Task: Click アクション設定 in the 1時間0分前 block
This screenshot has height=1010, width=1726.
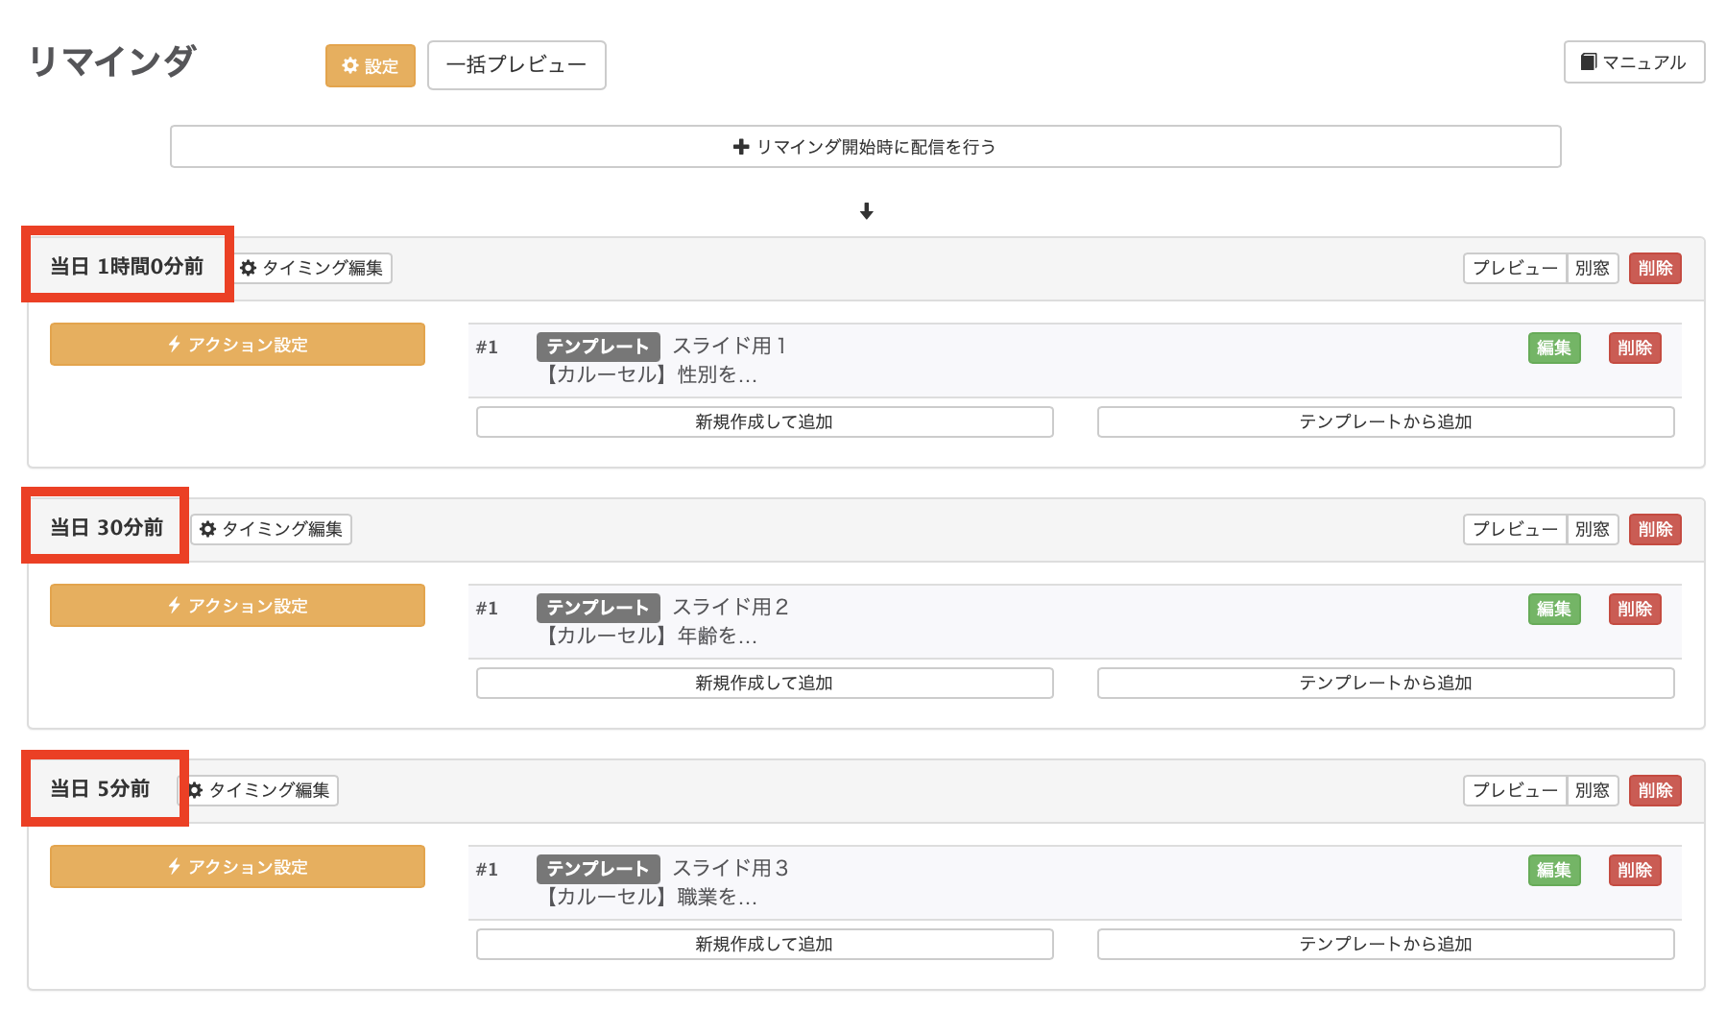Action: (x=237, y=345)
